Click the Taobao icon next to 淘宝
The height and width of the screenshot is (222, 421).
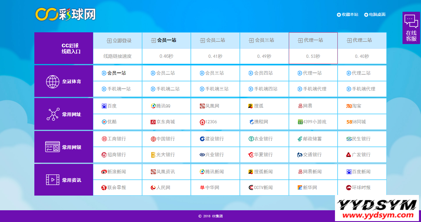[349, 106]
